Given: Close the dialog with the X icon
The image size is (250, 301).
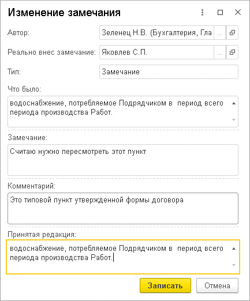Looking at the screenshot, I should pyautogui.click(x=238, y=13).
